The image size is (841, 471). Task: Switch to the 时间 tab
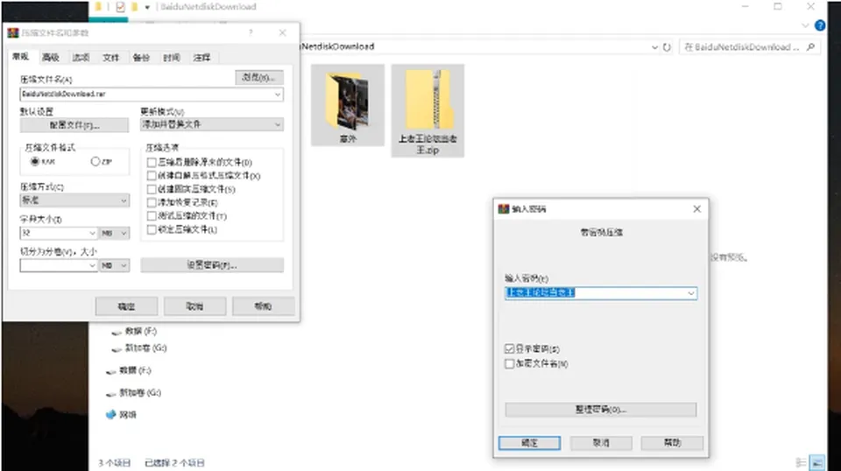pos(172,57)
